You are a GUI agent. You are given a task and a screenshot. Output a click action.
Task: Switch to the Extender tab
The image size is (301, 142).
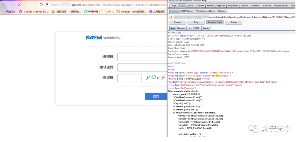point(267,6)
